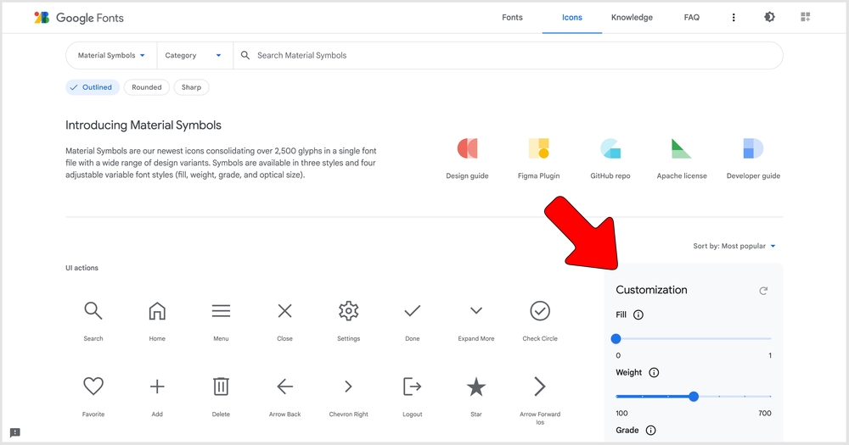Select the Chevron Right icon tile
This screenshot has height=445, width=849.
click(x=349, y=396)
